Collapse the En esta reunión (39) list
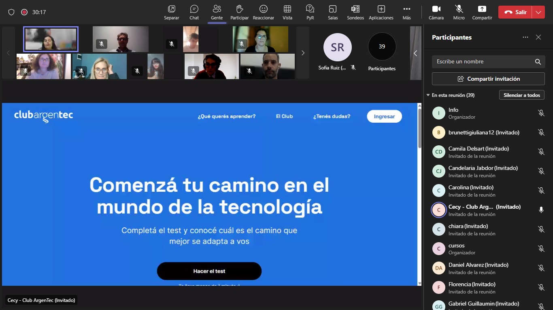This screenshot has width=553, height=310. click(x=428, y=95)
